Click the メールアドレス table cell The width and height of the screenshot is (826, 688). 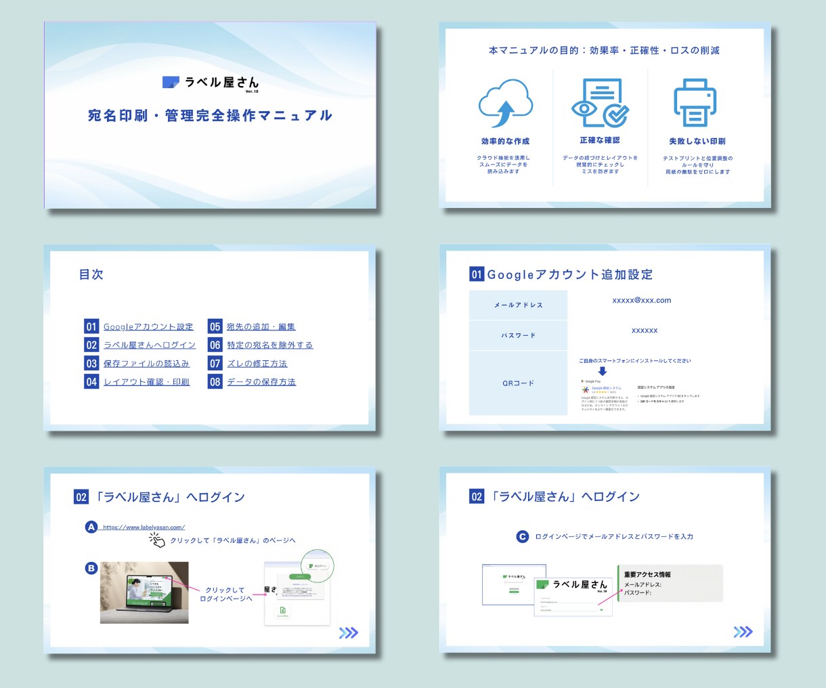pyautogui.click(x=518, y=305)
